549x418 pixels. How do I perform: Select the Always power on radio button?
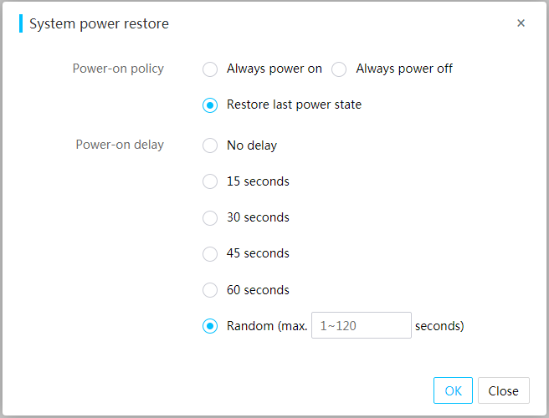click(x=210, y=69)
